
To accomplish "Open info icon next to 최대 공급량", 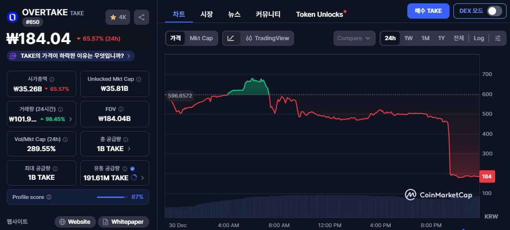I will click(x=55, y=169).
